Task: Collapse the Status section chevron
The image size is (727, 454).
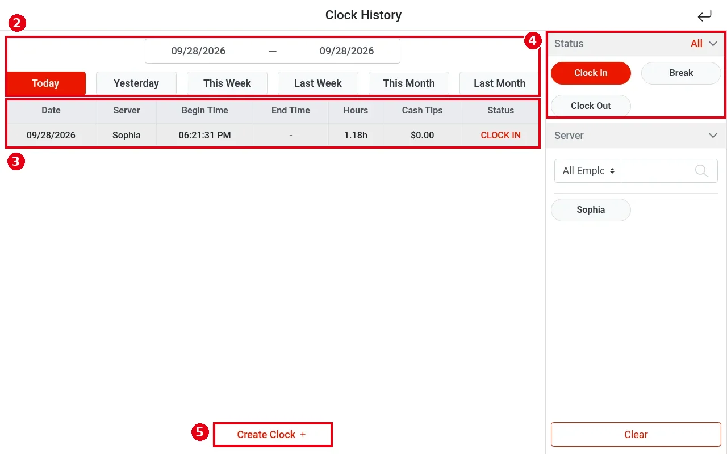Action: [x=713, y=44]
